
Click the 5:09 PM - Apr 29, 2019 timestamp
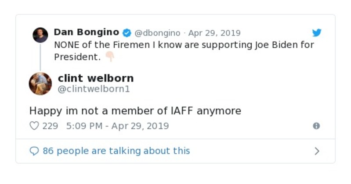[117, 126]
